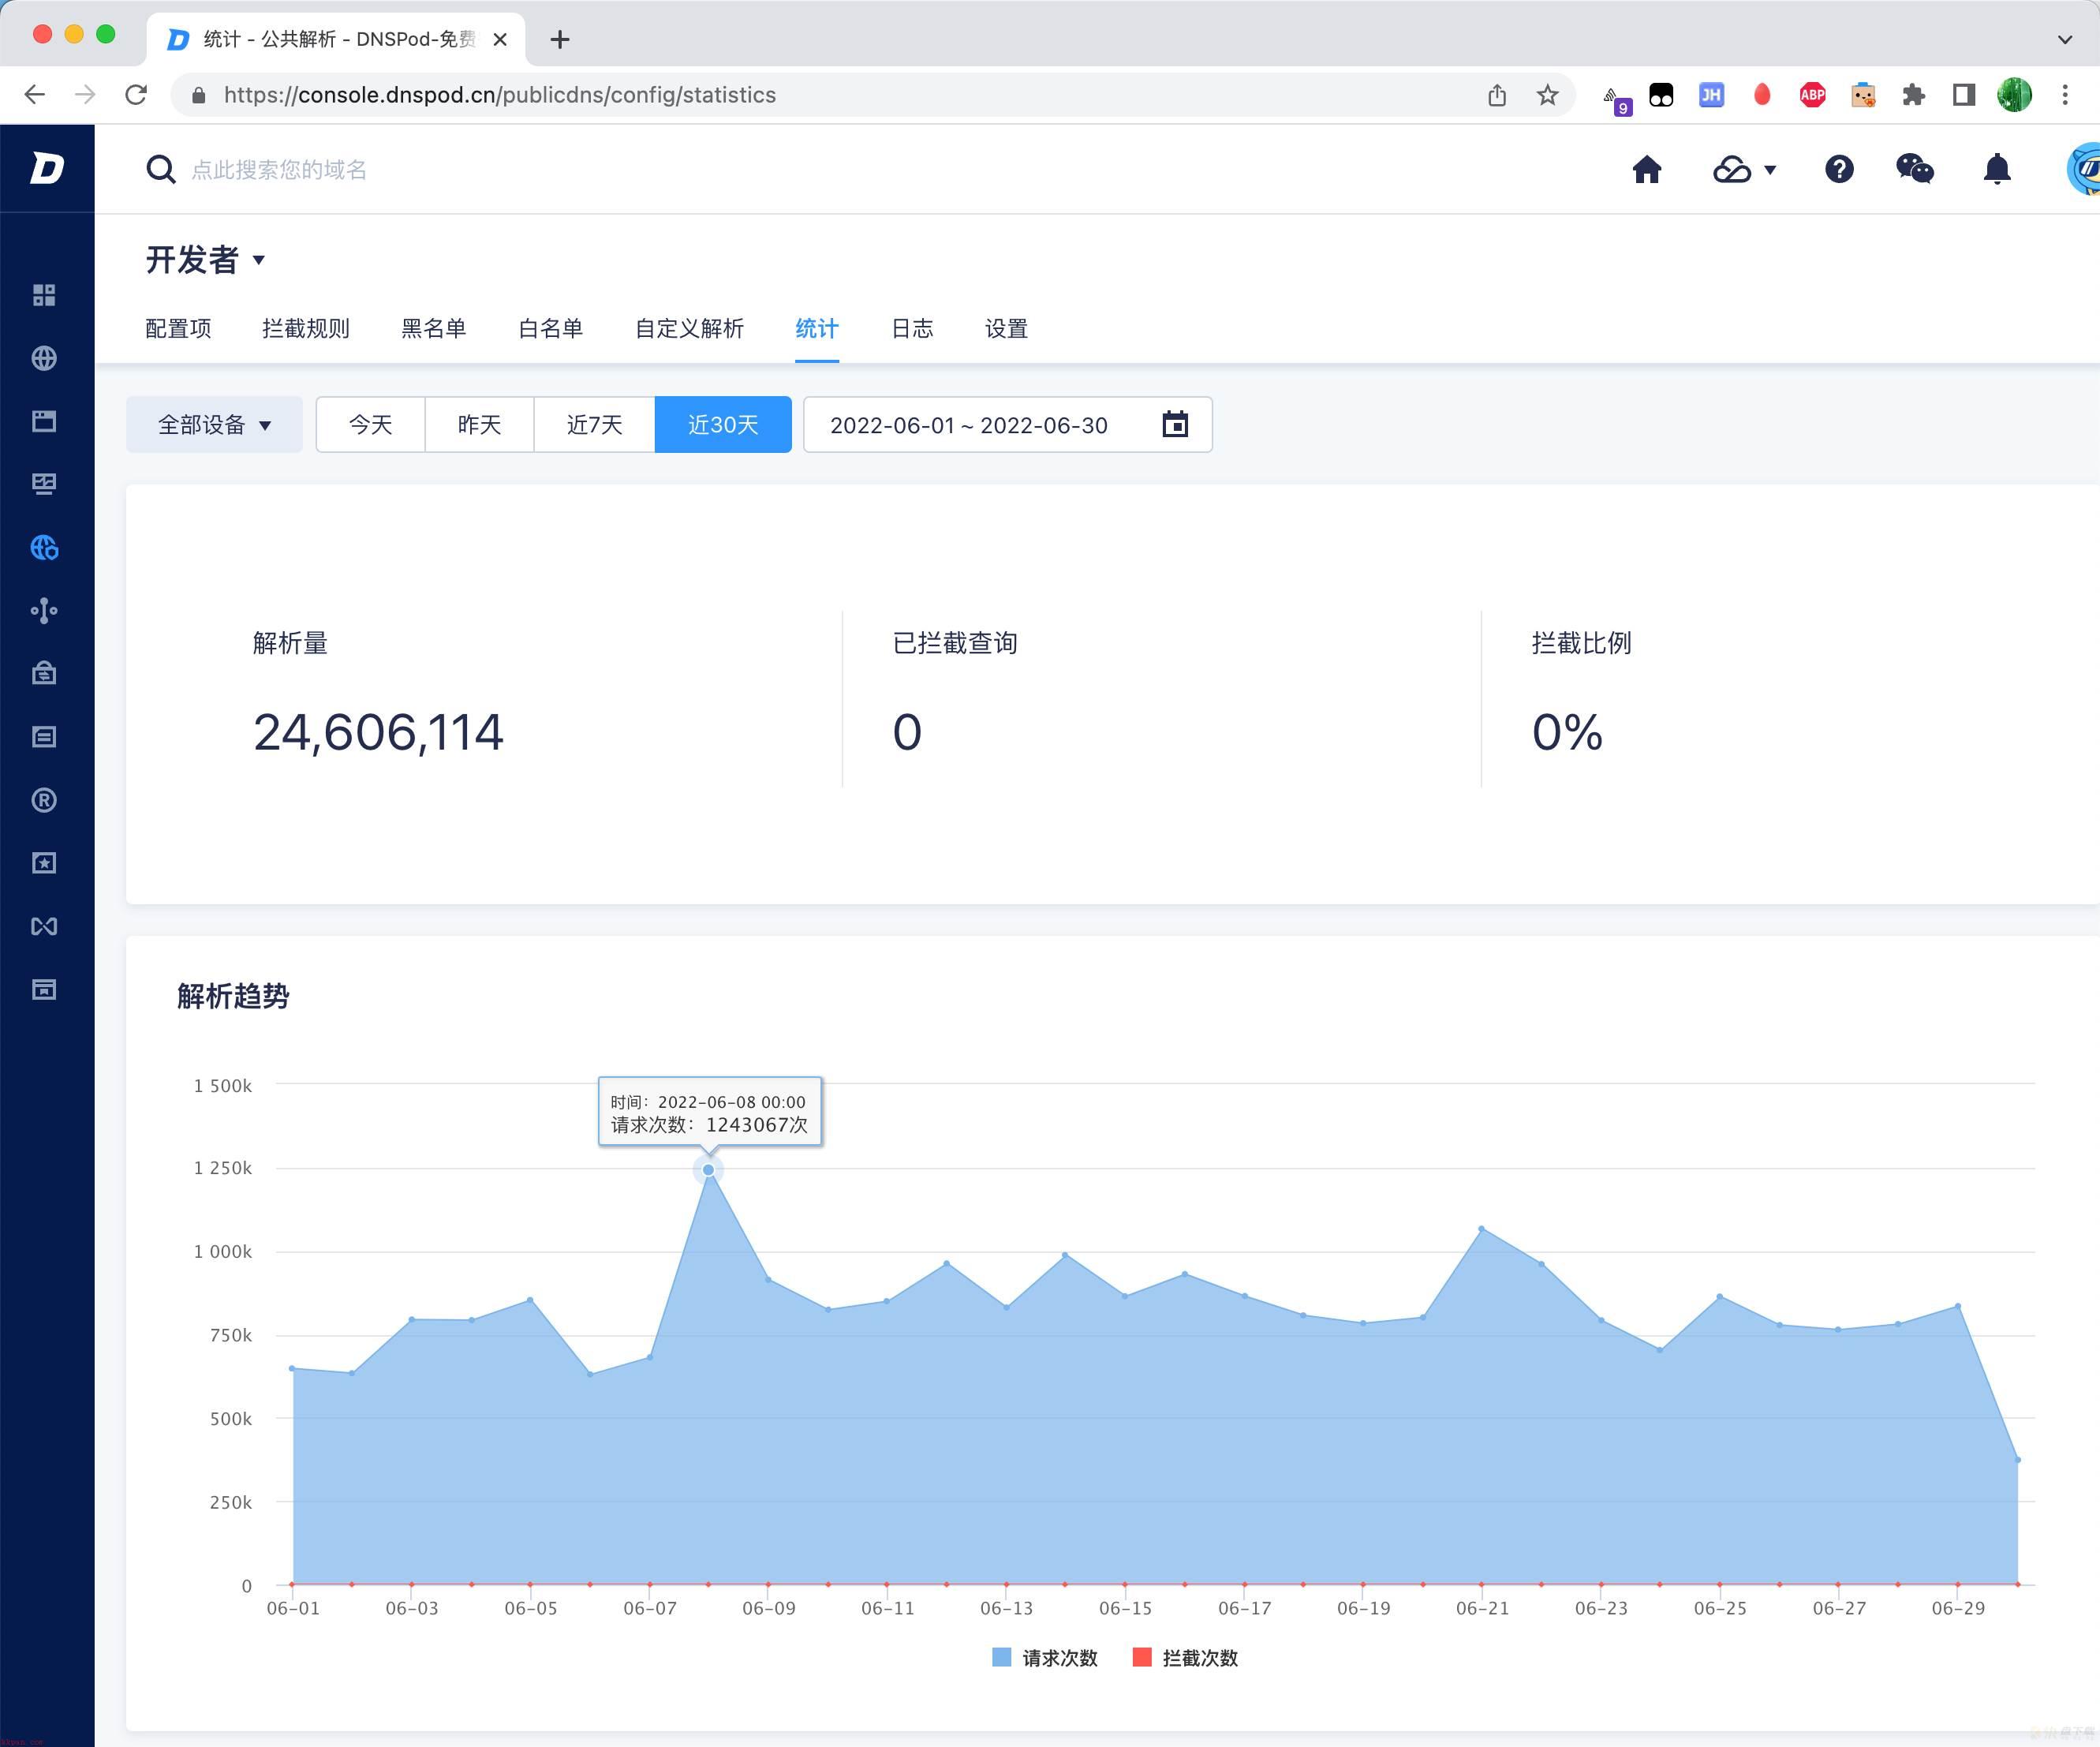Open the storefront icon at sidebar bottom

click(x=44, y=989)
